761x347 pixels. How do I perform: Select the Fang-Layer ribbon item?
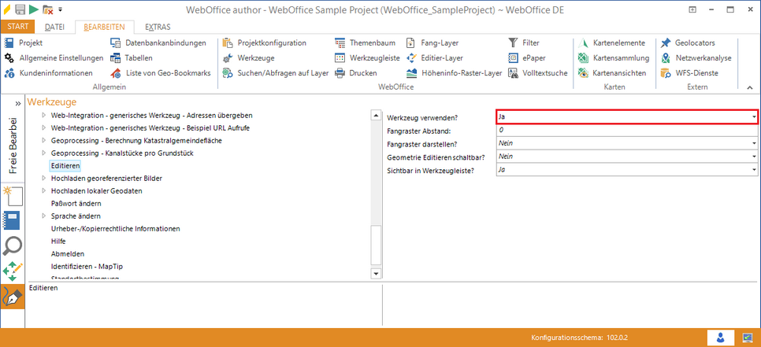pyautogui.click(x=440, y=42)
